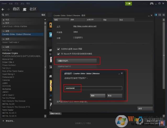Screen dimensions: 167x128
Task: Open the 视图 (View) menu
Action: coord(11,3)
